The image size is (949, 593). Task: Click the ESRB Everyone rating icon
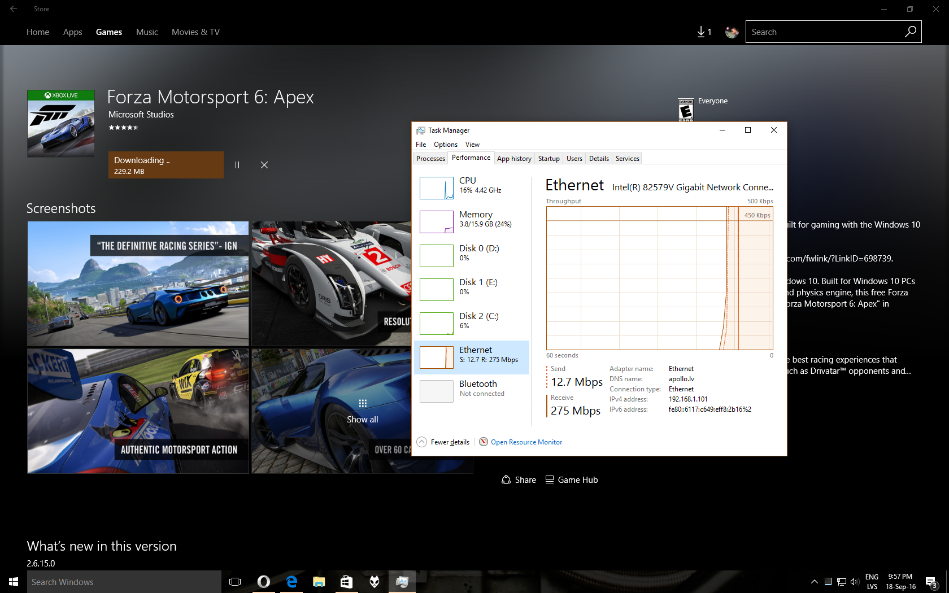pyautogui.click(x=686, y=110)
